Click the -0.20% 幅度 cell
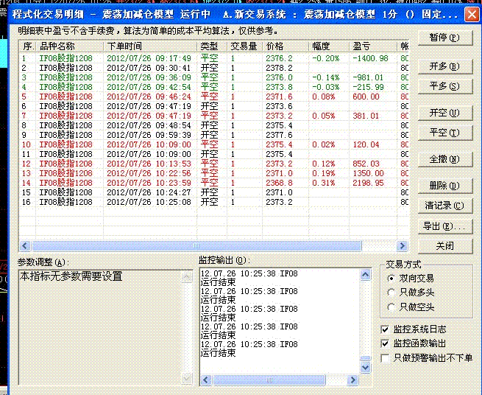The image size is (482, 395). (x=326, y=58)
